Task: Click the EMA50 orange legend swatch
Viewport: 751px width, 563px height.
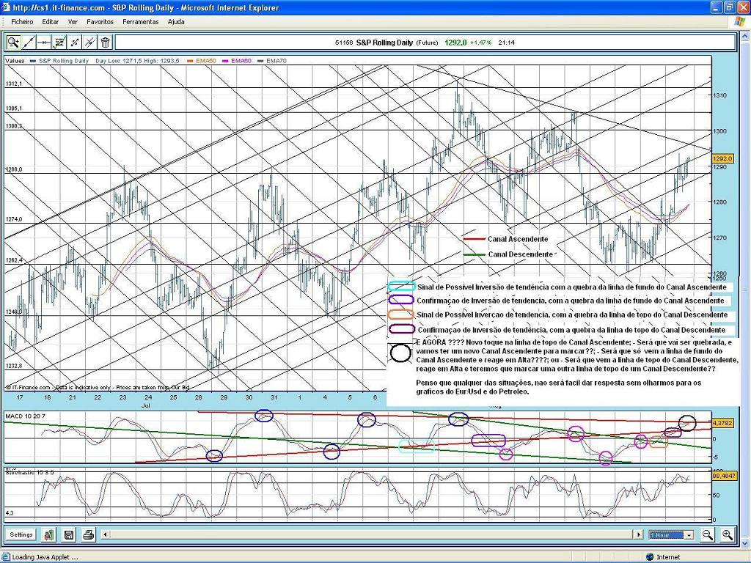Action: pyautogui.click(x=190, y=61)
